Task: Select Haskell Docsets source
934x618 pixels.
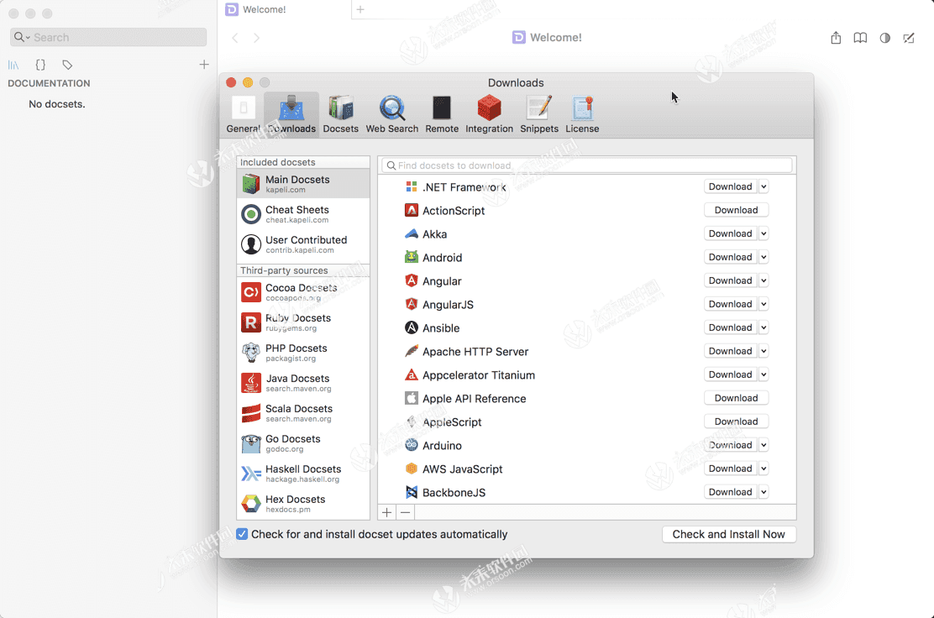Action: (x=303, y=474)
